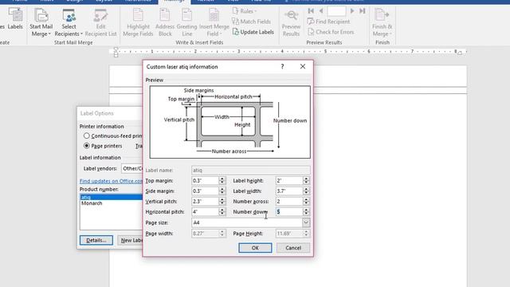Image resolution: width=510 pixels, height=287 pixels.
Task: Click OK in custom label dialog
Action: click(255, 248)
